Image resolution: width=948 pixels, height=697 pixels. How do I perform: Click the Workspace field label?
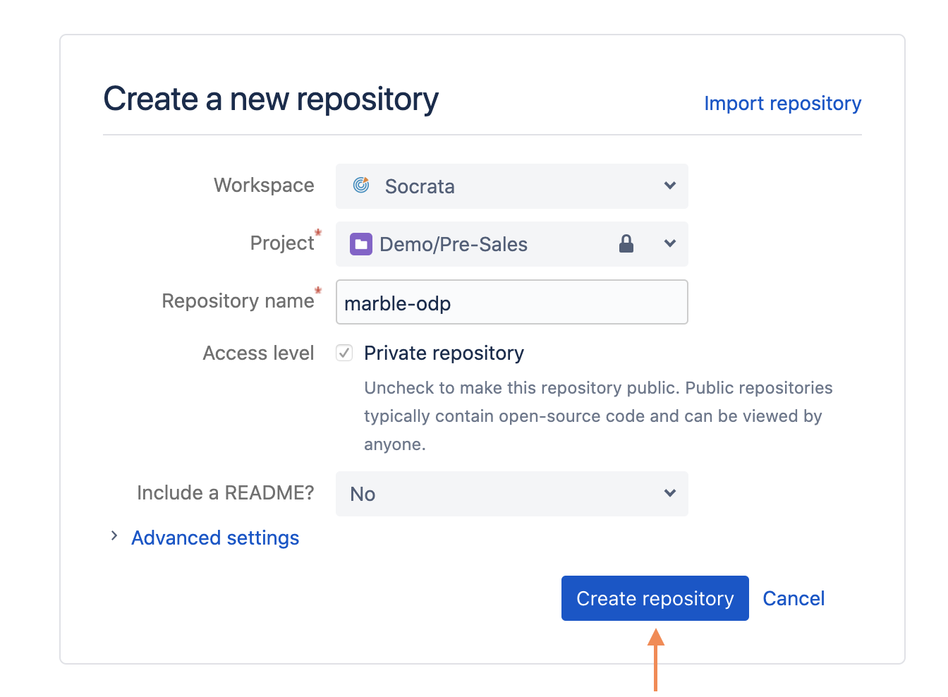pos(265,185)
